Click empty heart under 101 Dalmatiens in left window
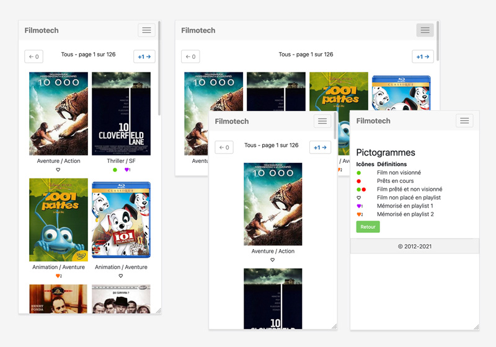 120,276
